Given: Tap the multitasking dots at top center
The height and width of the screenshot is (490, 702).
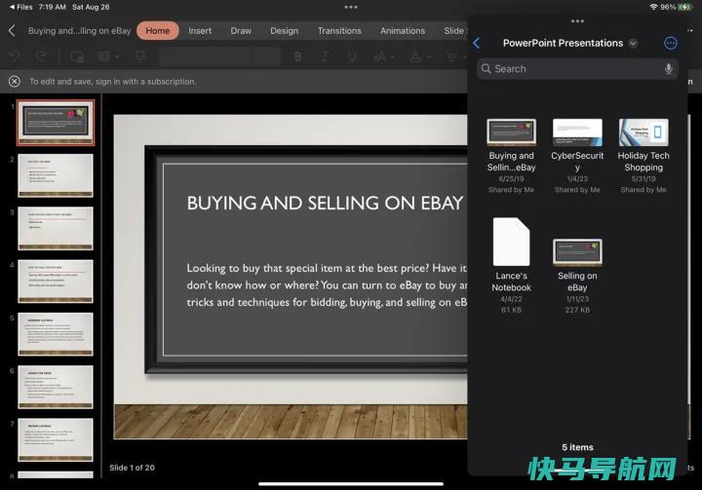Looking at the screenshot, I should [351, 7].
